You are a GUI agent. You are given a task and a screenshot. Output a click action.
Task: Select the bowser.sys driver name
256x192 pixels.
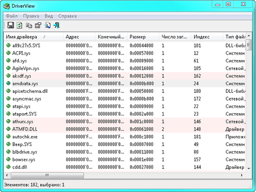click(24, 159)
